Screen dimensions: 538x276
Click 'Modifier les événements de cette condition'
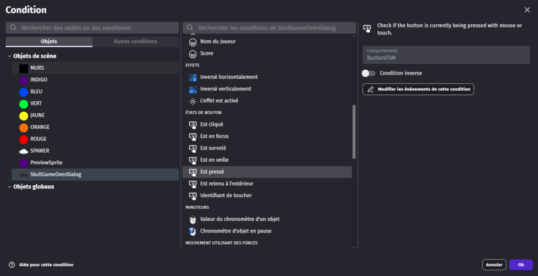[418, 89]
